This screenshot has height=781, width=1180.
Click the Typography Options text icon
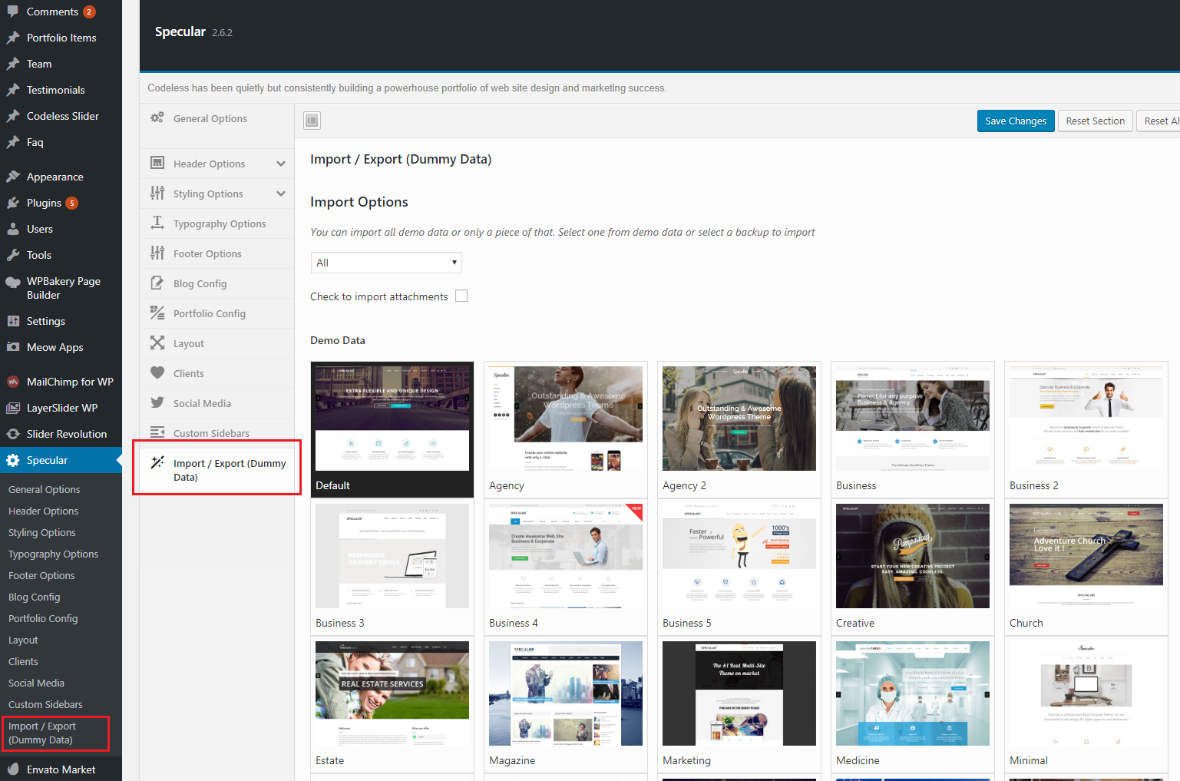(157, 223)
